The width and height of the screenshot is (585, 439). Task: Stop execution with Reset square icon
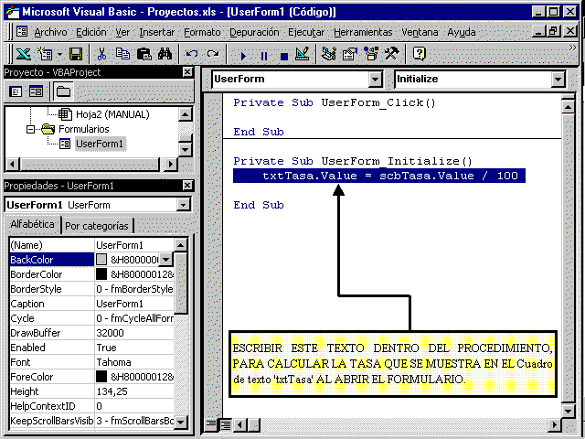pos(284,56)
